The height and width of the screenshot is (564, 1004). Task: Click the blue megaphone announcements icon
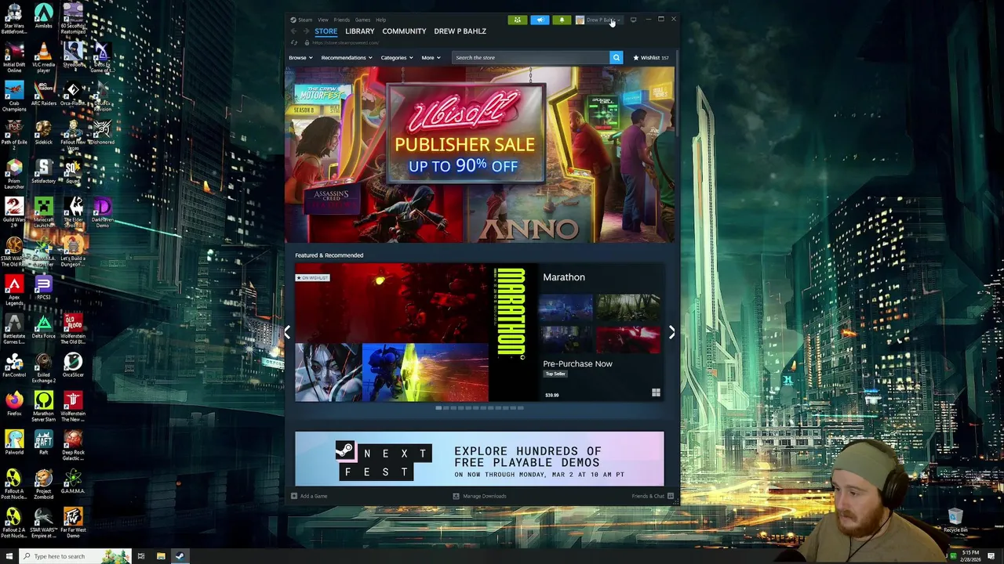[540, 20]
